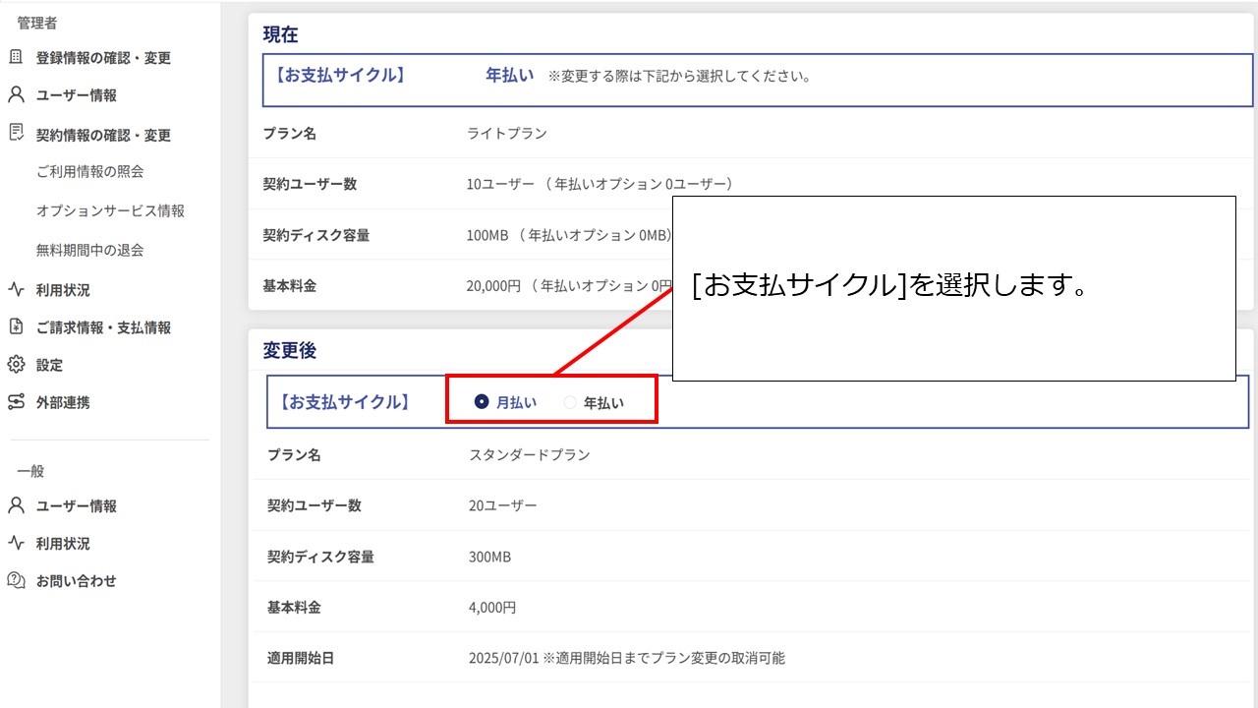Click the 現在 section heading
Viewport: 1258px width, 708px height.
pyautogui.click(x=280, y=34)
